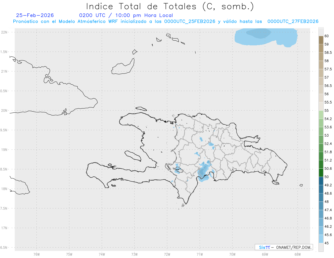Click the latitude label '17N'
The image size is (334, 258).
click(4, 228)
